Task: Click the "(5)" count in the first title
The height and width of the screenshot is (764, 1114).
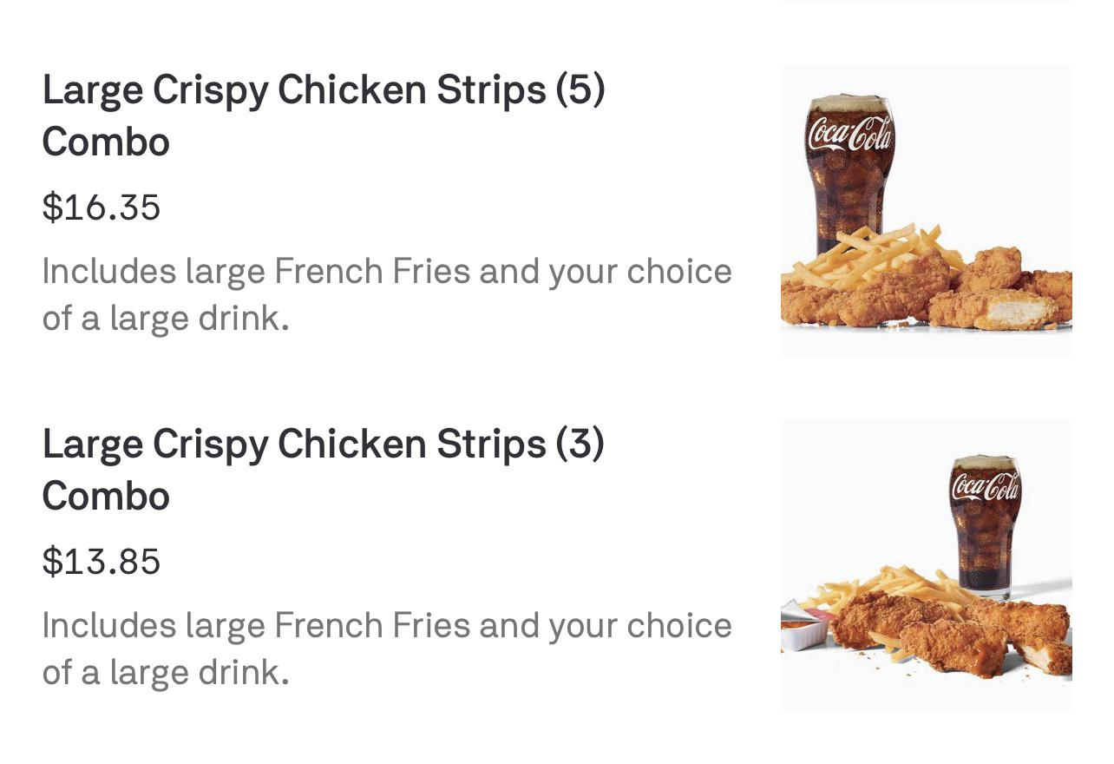Action: tap(580, 90)
